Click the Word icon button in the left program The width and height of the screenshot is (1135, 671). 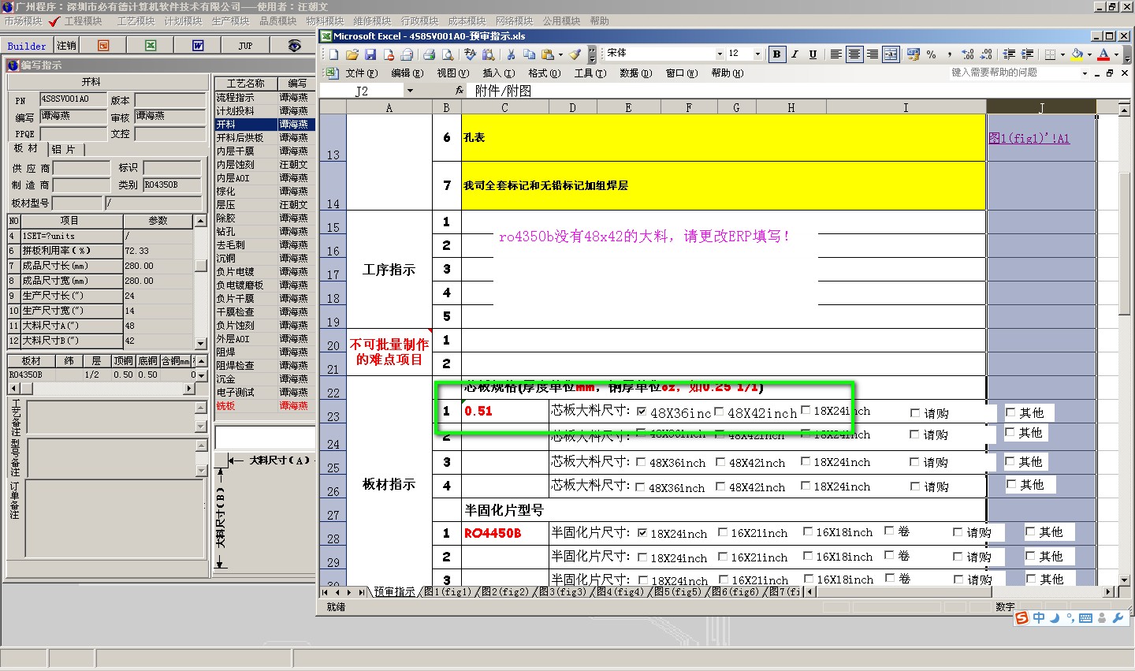(x=198, y=46)
